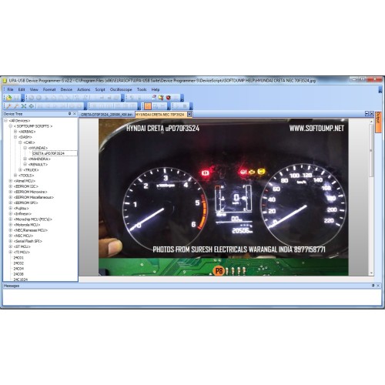
Task: Open overflow arrow of the edit toolbar
Action: click(122, 98)
